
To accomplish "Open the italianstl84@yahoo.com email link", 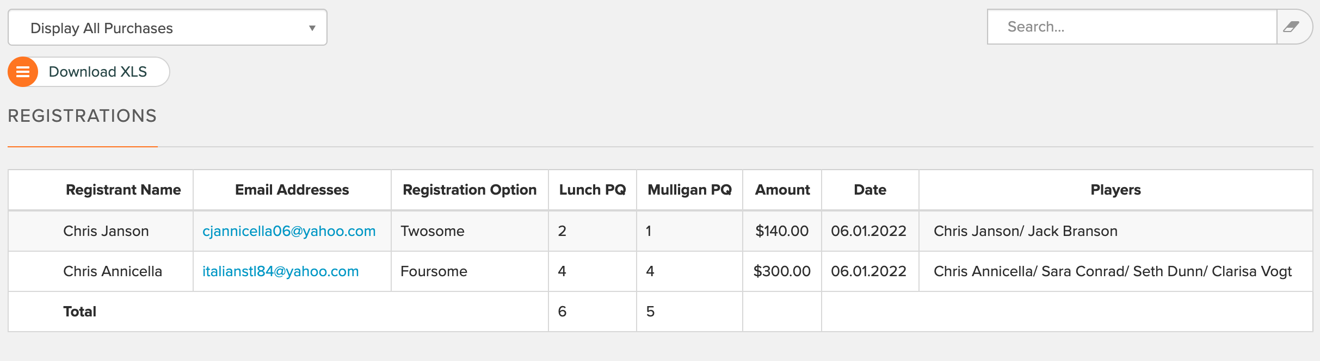I will [x=281, y=271].
